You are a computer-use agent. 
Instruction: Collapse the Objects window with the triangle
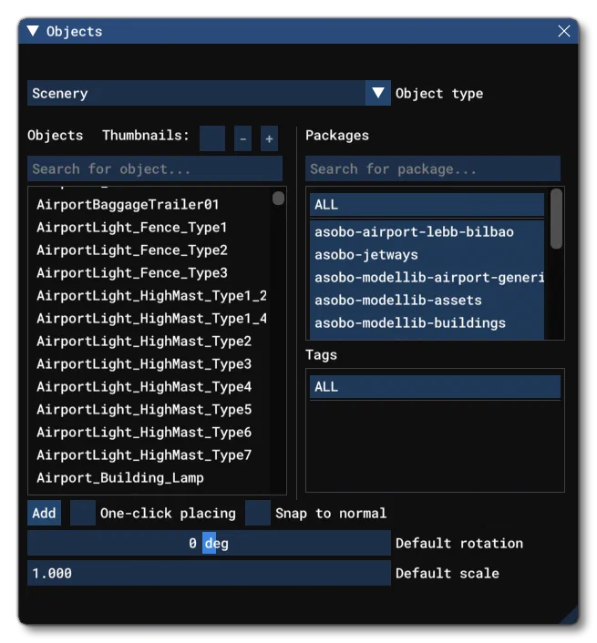click(33, 31)
